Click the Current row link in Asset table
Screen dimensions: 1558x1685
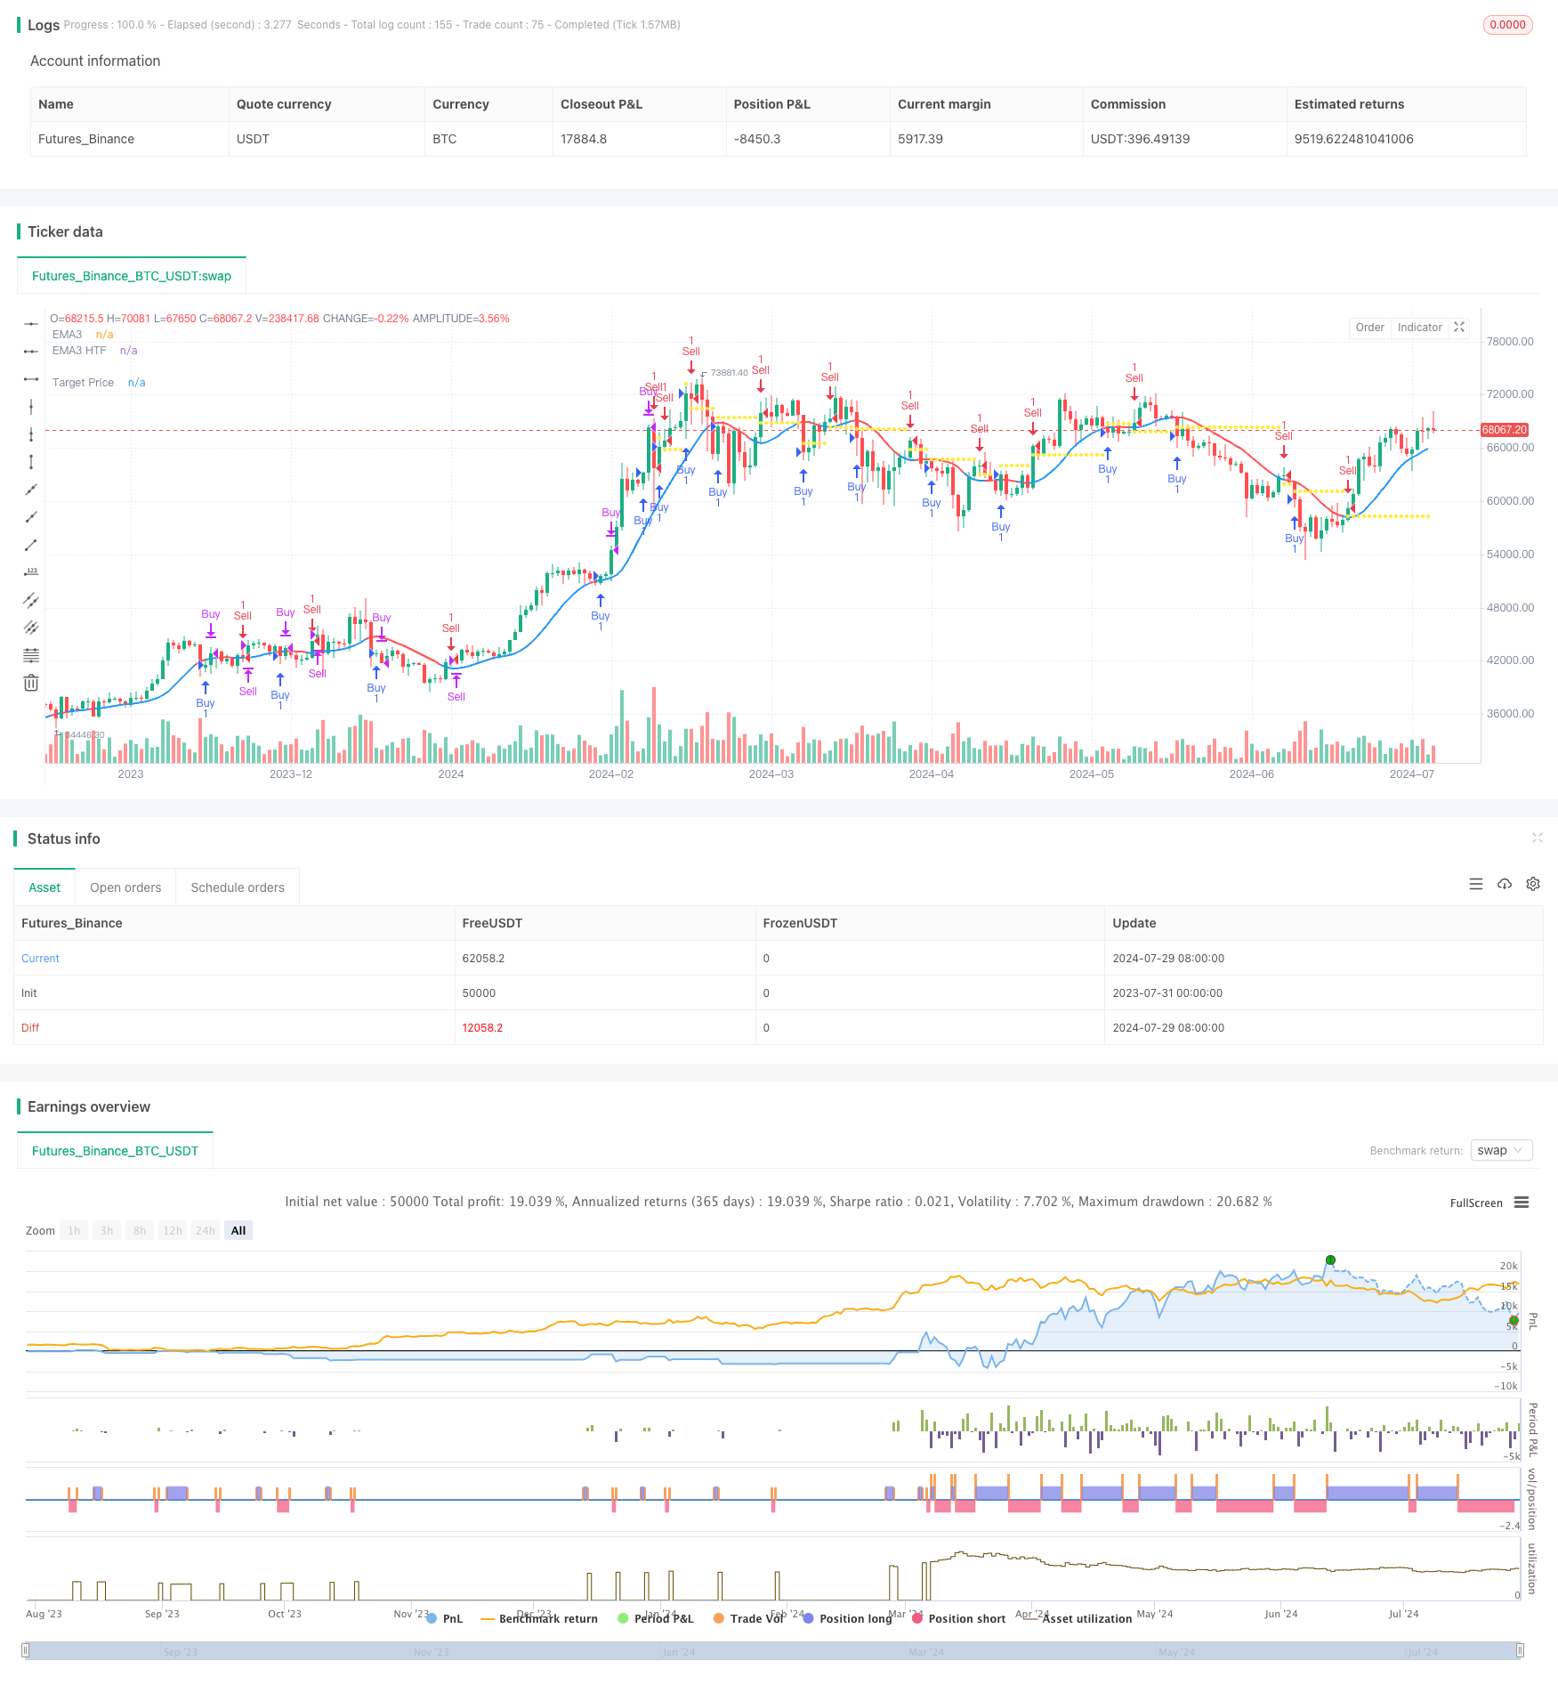(40, 958)
